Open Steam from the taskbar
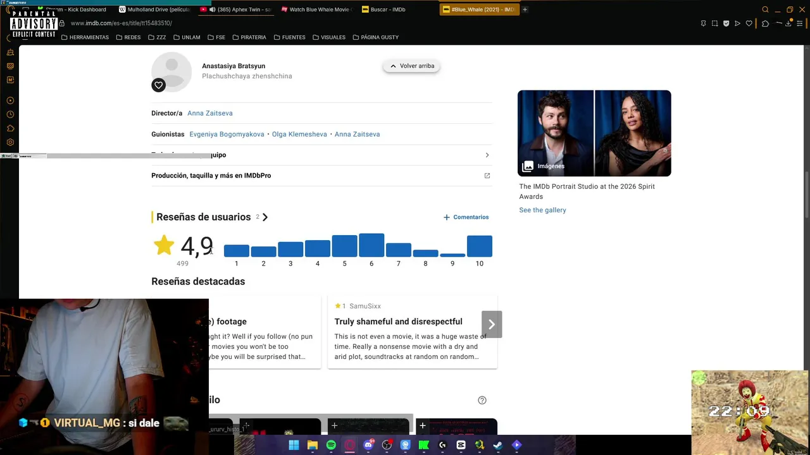 [x=498, y=445]
